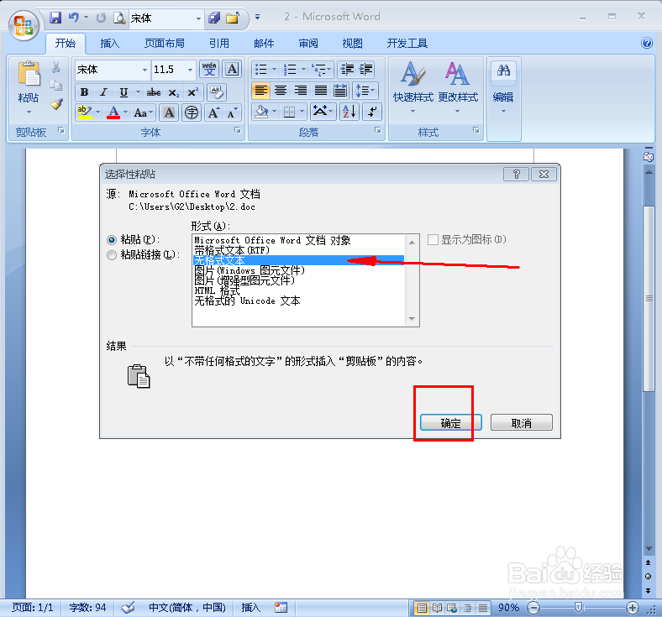Switch to 插入 tab

110,43
